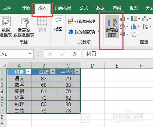Insert a hierarchy treemap chart
153x127 pixels.
click(x=134, y=19)
